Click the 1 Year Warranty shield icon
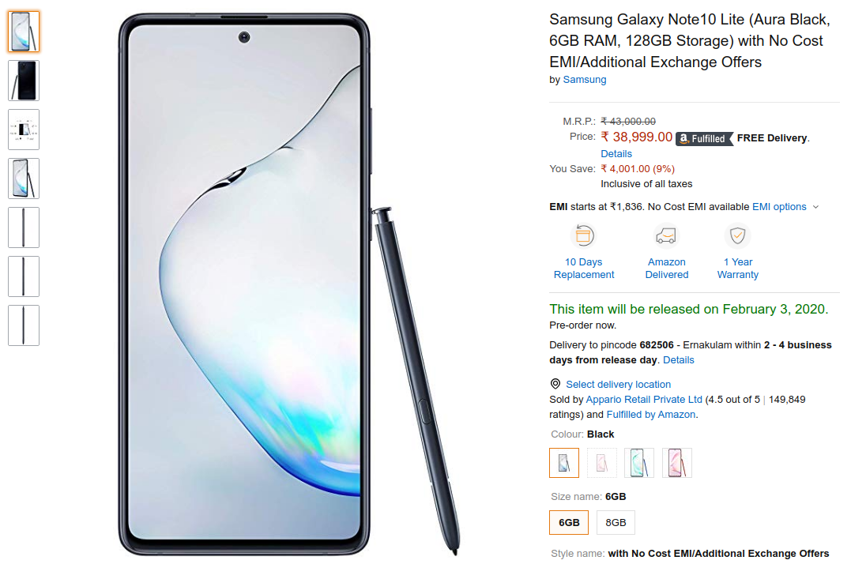The image size is (851, 564). click(737, 236)
